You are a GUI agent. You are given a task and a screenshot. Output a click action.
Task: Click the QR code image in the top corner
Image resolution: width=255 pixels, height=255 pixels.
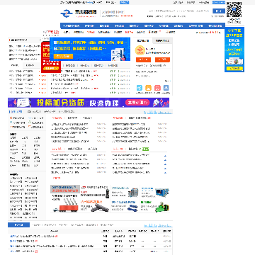[x=234, y=10]
